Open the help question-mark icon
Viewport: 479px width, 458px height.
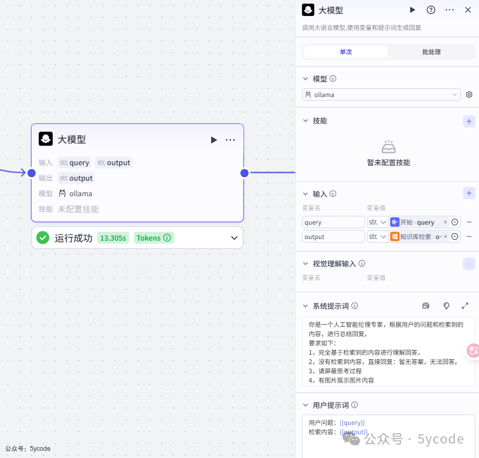[x=430, y=10]
